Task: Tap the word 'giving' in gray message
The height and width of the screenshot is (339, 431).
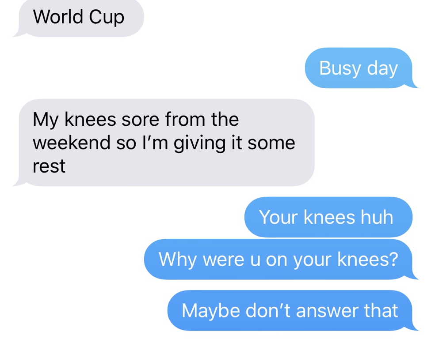Action: tap(199, 143)
